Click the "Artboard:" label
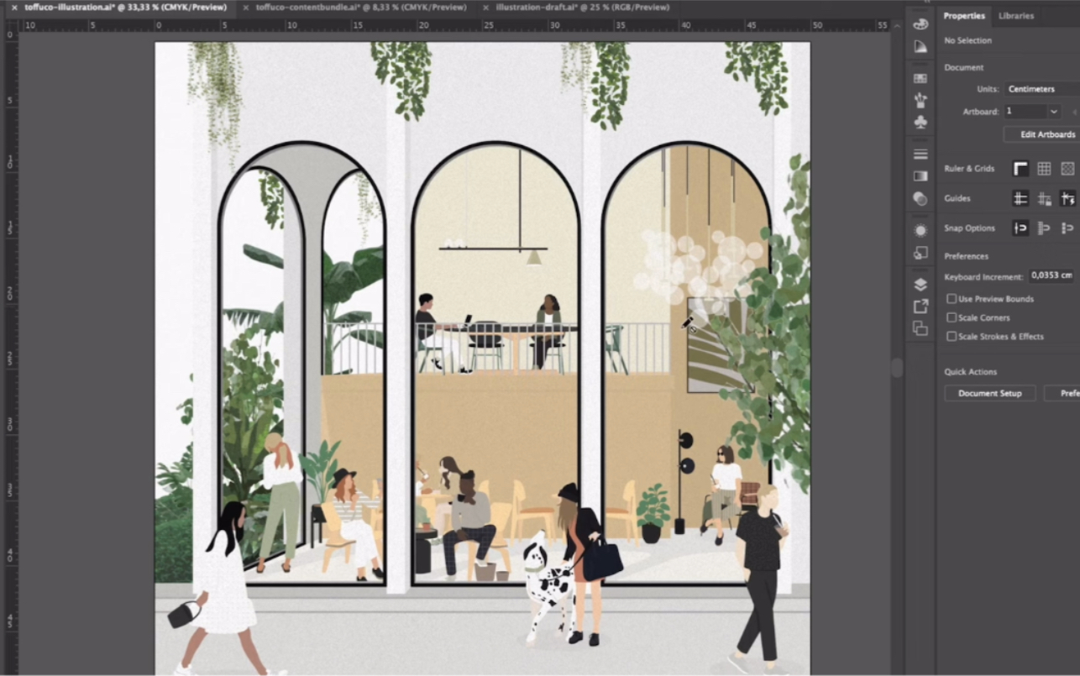This screenshot has height=676, width=1080. click(x=981, y=112)
